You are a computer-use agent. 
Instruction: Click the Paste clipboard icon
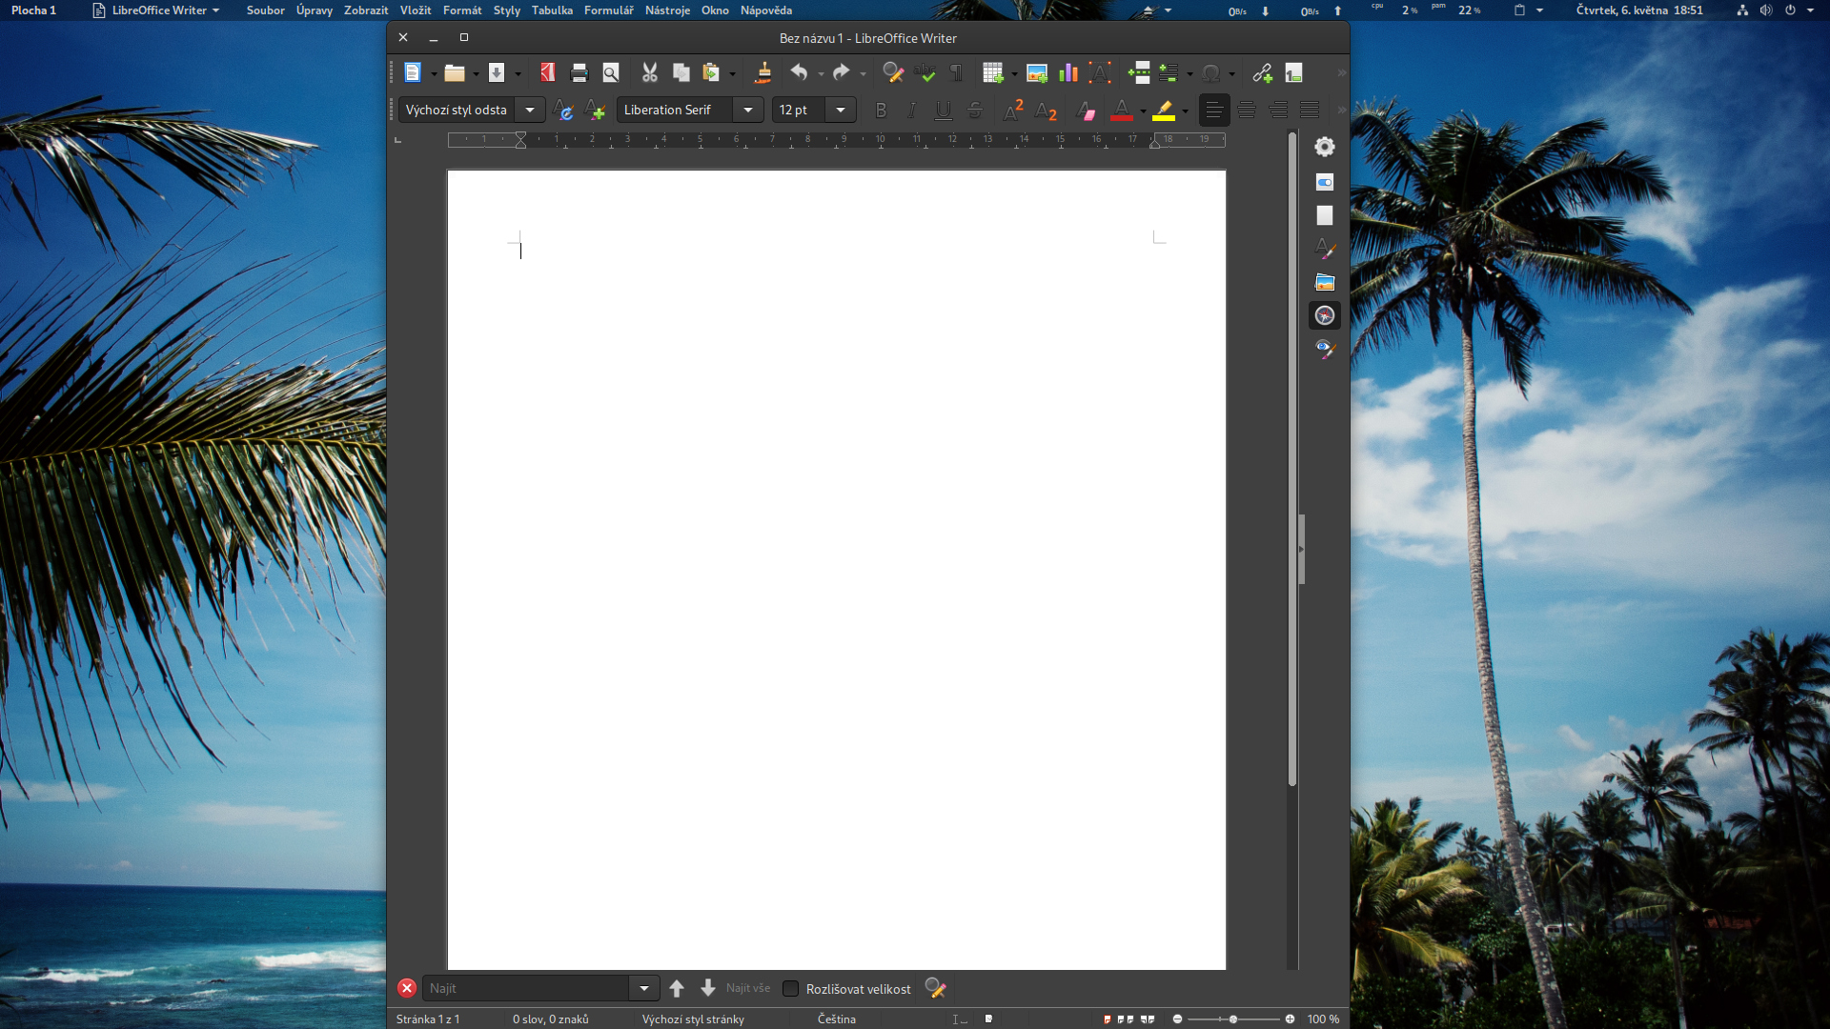click(711, 72)
